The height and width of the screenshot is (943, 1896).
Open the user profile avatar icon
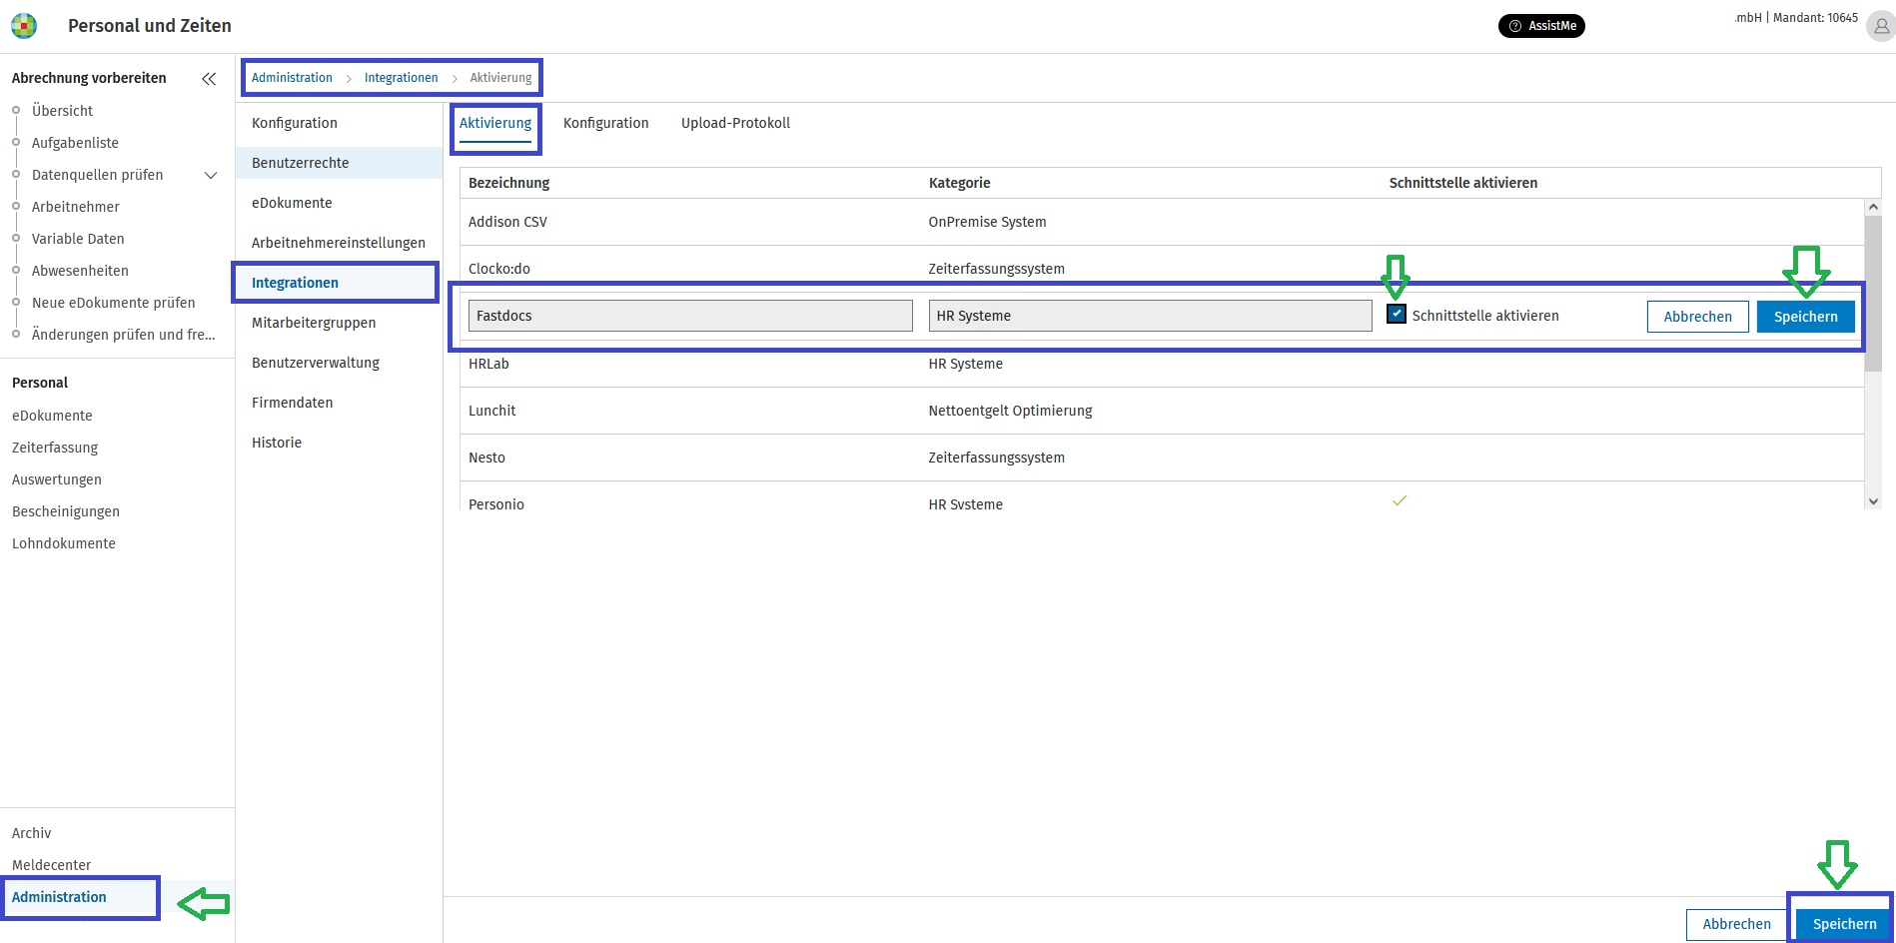click(1880, 27)
